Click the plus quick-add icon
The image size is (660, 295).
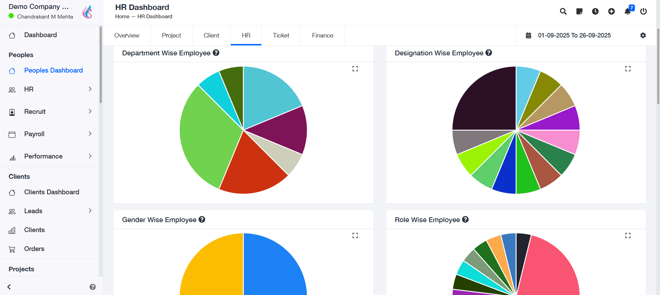(x=611, y=11)
